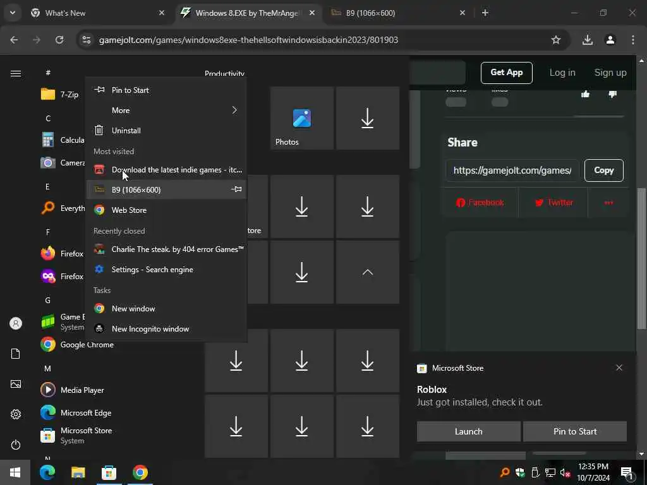Dismiss the Microsoft Store notification
The width and height of the screenshot is (647, 485).
[619, 368]
